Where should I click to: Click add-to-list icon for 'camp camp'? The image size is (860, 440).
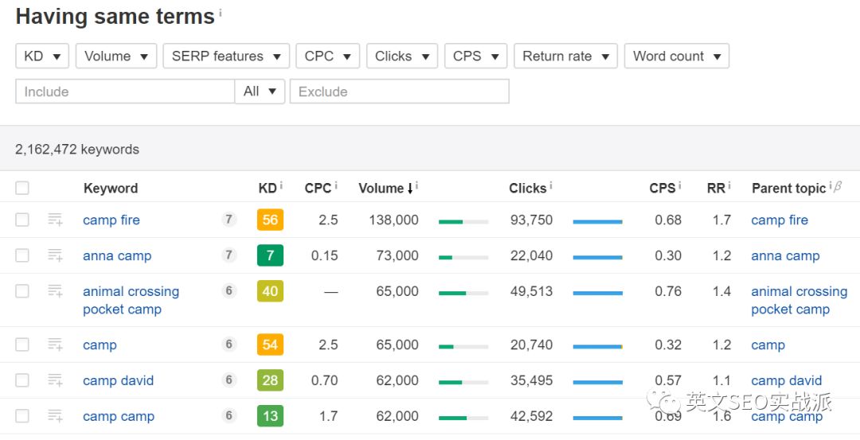click(x=55, y=416)
